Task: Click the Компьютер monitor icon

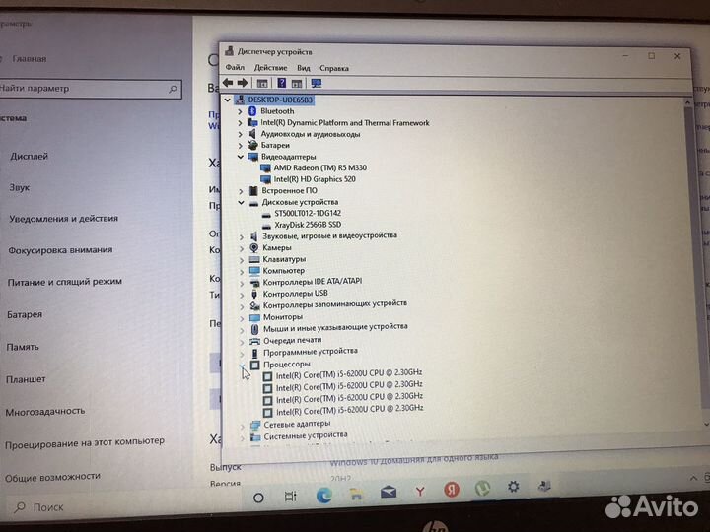Action: tap(254, 271)
